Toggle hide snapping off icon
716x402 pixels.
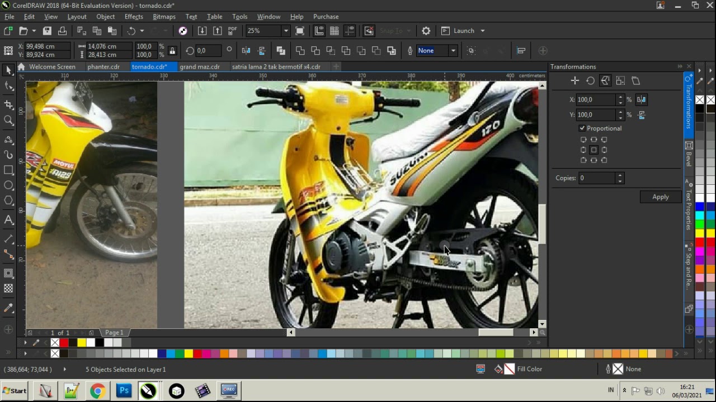(369, 31)
